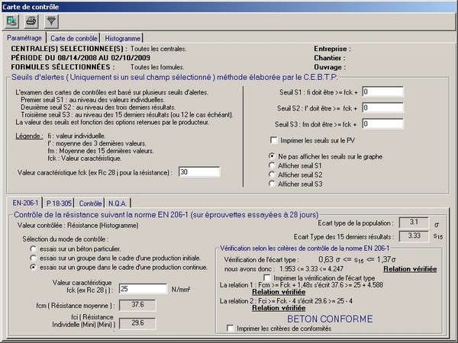The height and width of the screenshot is (343, 458).
Task: Switch to the Histogramme tab
Action: (x=121, y=38)
